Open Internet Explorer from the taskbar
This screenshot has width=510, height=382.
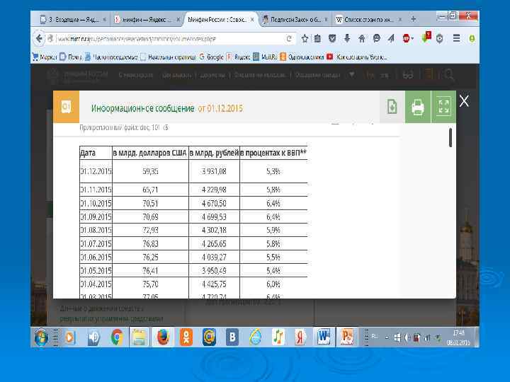pyautogui.click(x=256, y=337)
